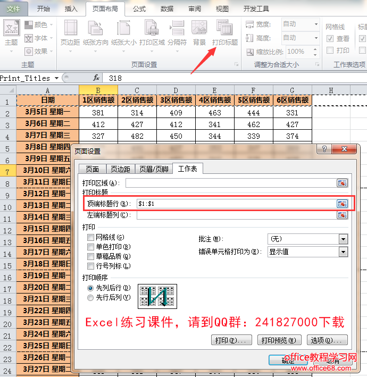The width and height of the screenshot is (367, 377).
Task: Open 页面设置 group dialog launcher
Action: [236, 64]
